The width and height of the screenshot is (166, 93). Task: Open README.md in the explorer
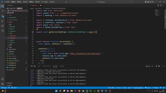click(12, 65)
